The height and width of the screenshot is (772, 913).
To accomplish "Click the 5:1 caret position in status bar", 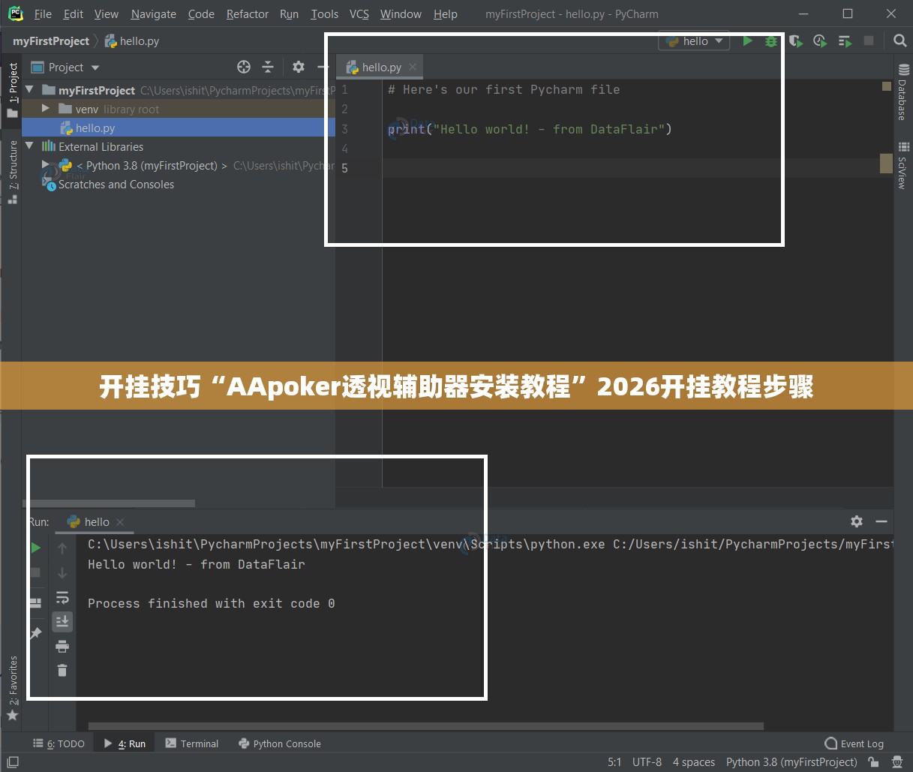I will coord(614,762).
